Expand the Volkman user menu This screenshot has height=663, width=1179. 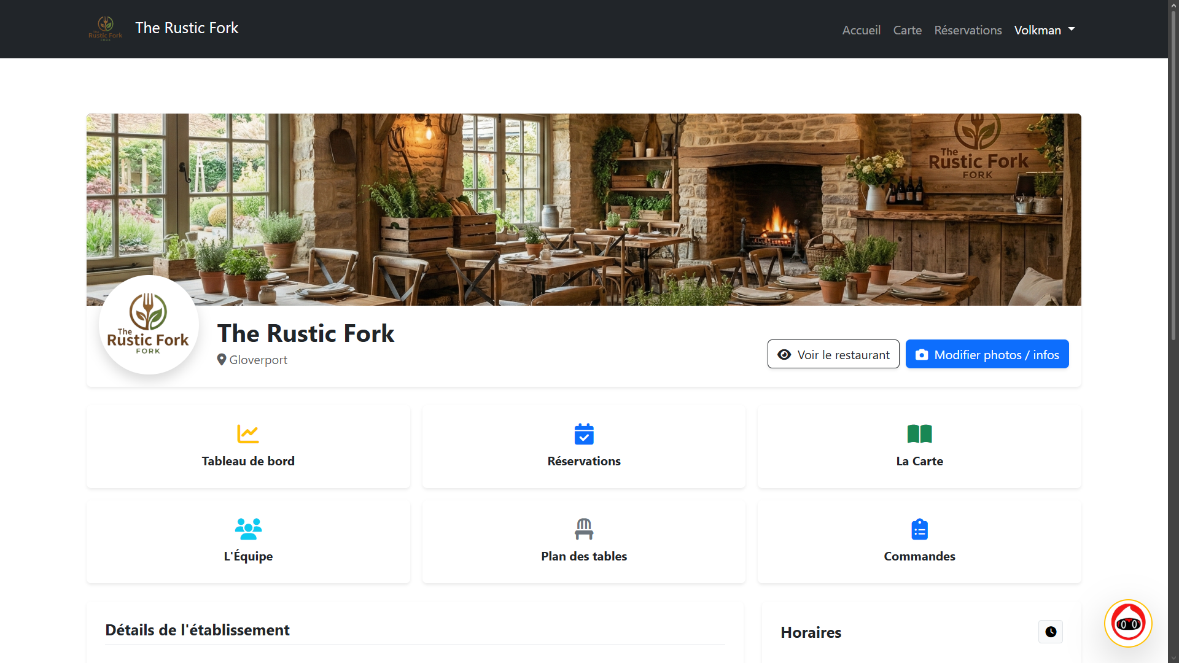[x=1045, y=29]
